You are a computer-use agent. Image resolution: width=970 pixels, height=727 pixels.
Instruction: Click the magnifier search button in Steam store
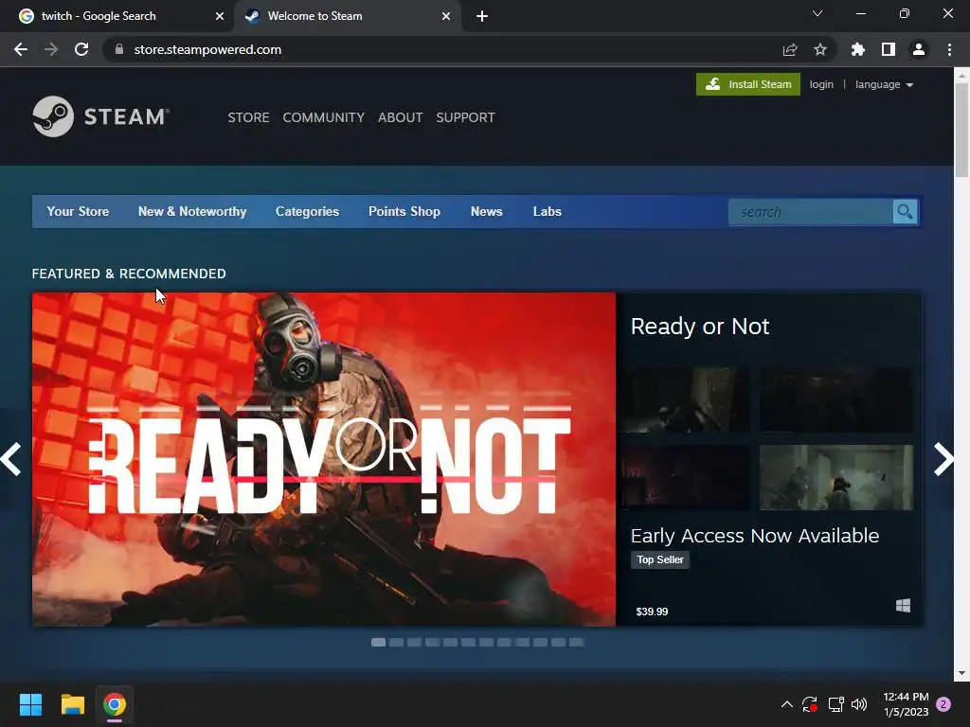(905, 212)
